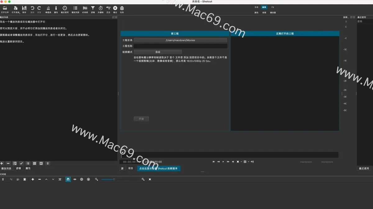Open the 视频模式 自动 dropdown
This screenshot has height=209, width=373.
click(x=158, y=52)
